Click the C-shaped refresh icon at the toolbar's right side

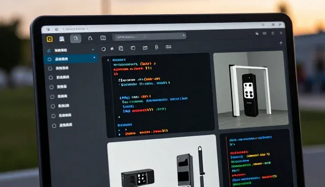coord(273,33)
